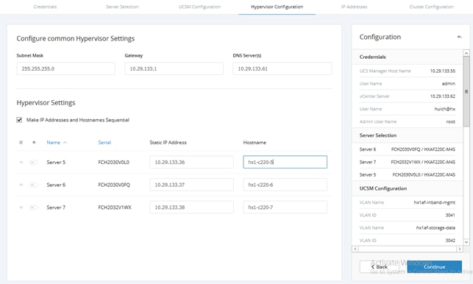Click the Continue button
This screenshot has height=284, width=473.
coord(435,267)
